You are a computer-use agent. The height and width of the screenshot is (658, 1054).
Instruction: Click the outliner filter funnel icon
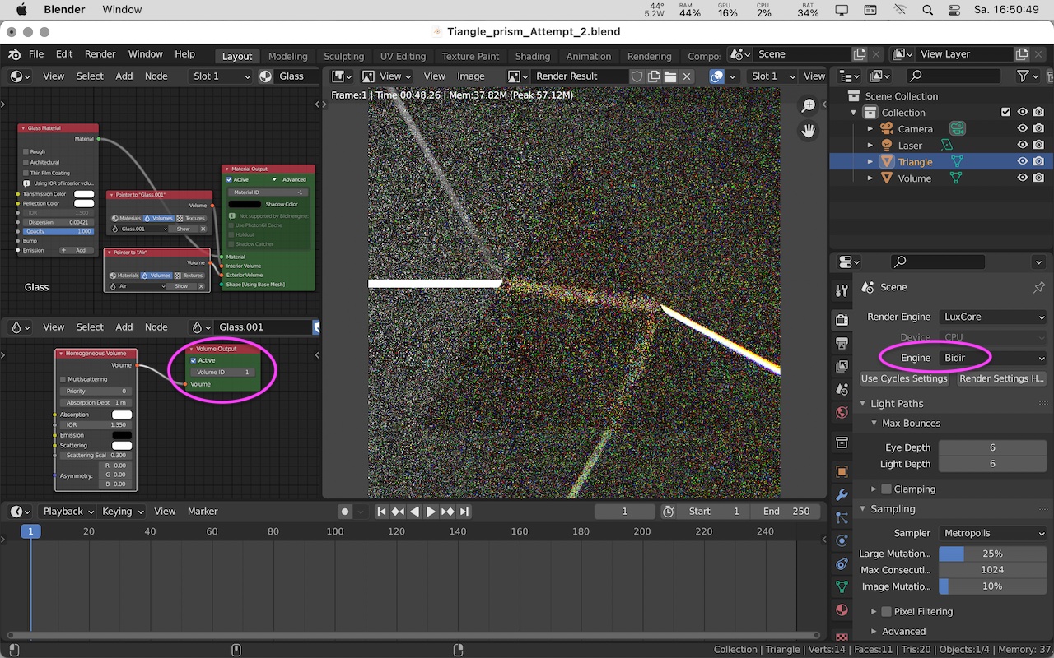[x=1023, y=76]
